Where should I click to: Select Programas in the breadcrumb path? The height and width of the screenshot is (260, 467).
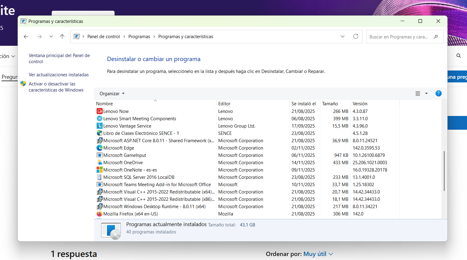pyautogui.click(x=139, y=36)
